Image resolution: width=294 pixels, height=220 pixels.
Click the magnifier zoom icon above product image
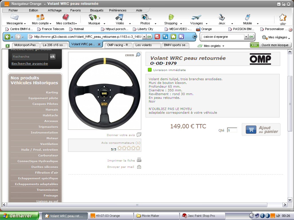coord(138,55)
